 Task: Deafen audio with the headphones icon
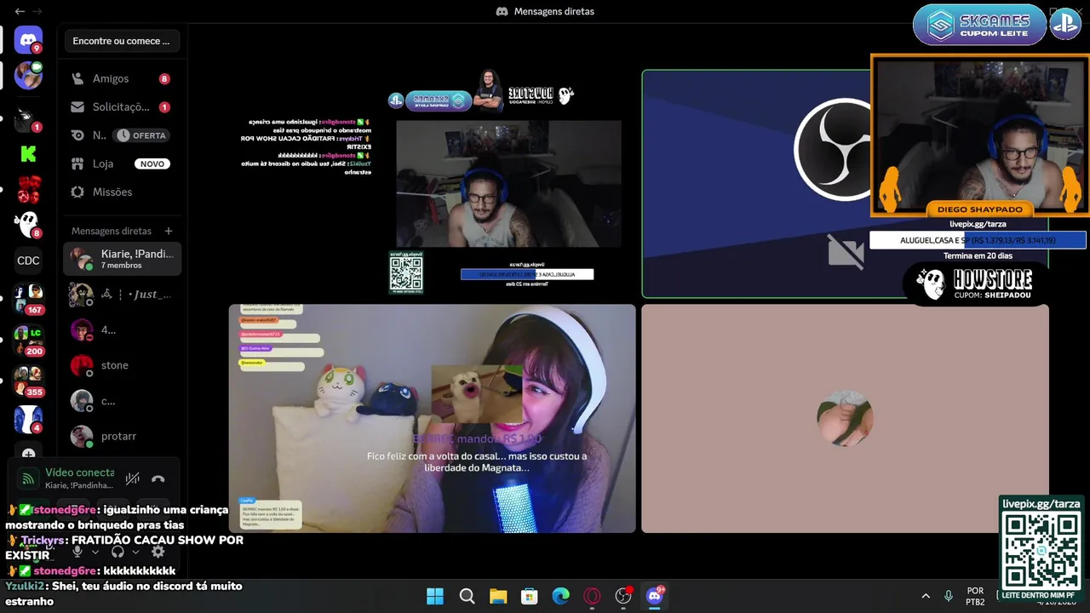tap(118, 552)
